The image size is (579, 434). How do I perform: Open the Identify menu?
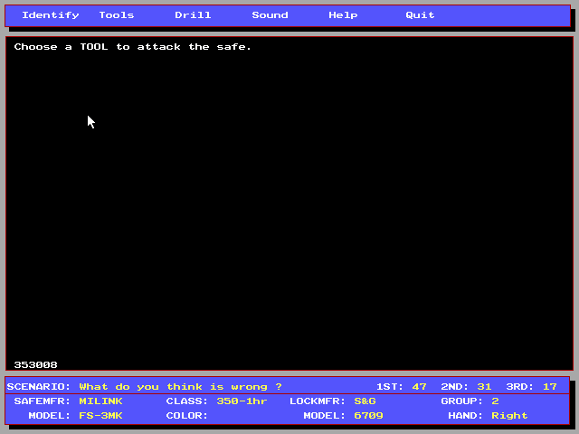51,15
